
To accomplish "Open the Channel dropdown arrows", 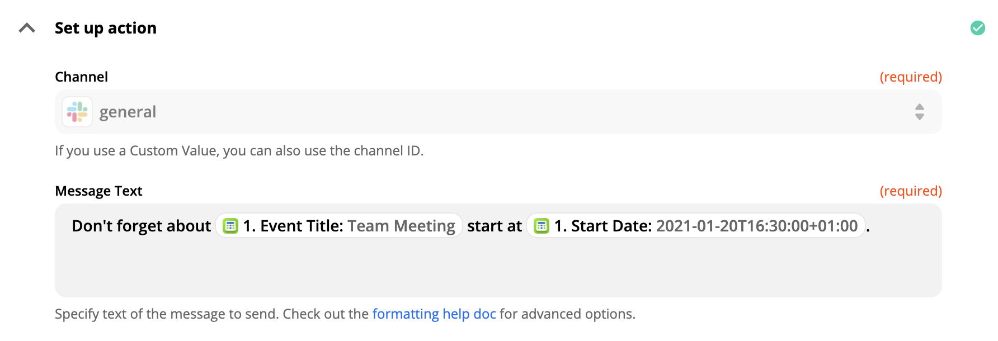I will pos(919,112).
